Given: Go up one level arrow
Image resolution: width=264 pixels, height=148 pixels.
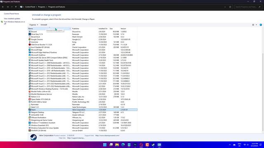Looking at the screenshot, I should click(x=16, y=7).
